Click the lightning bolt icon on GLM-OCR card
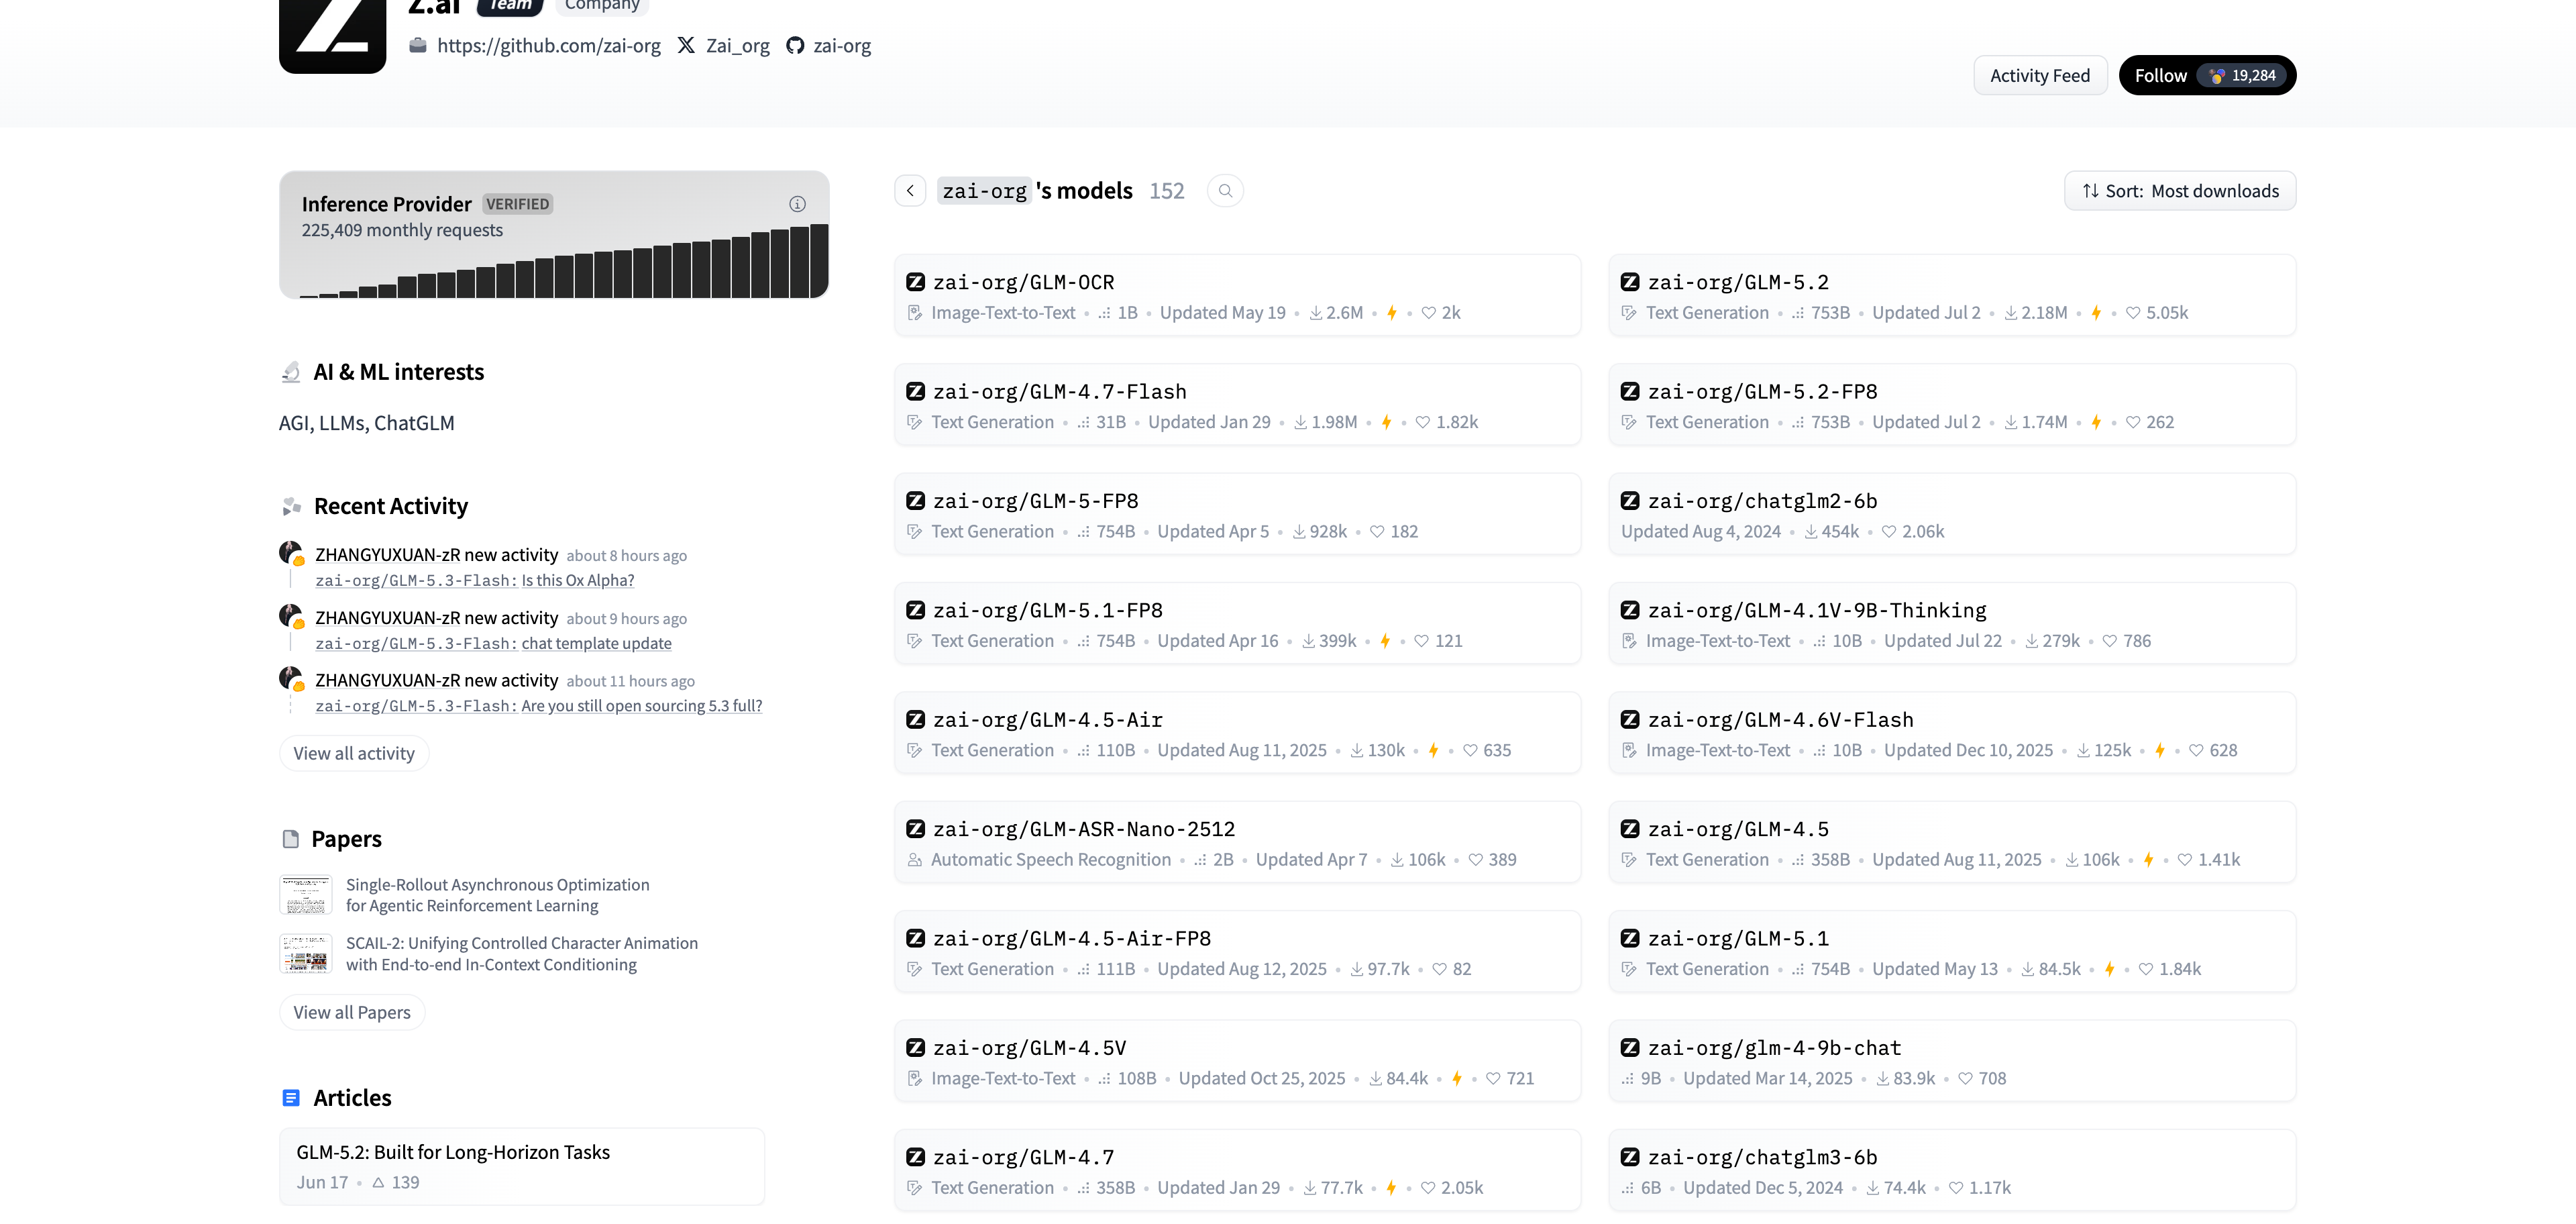The image size is (2576, 1224). click(1392, 313)
